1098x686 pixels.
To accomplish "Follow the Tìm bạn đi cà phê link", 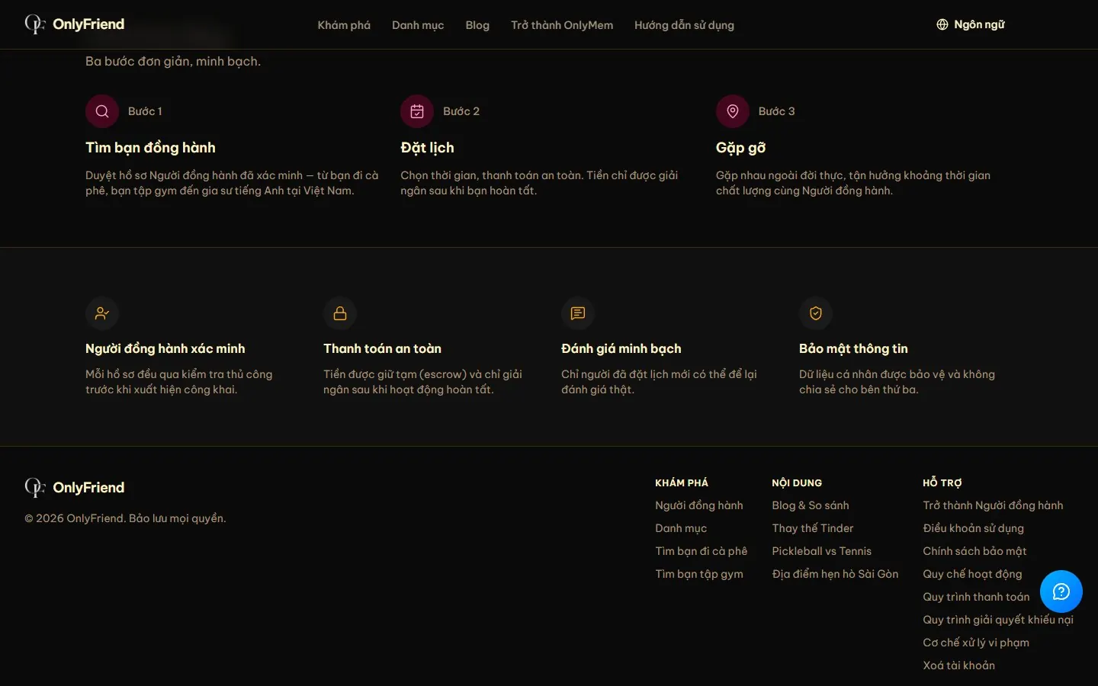I will tap(701, 551).
